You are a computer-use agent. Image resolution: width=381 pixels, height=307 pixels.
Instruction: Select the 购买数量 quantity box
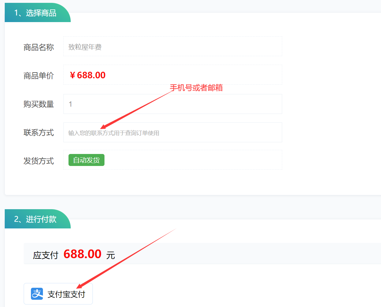pyautogui.click(x=173, y=104)
